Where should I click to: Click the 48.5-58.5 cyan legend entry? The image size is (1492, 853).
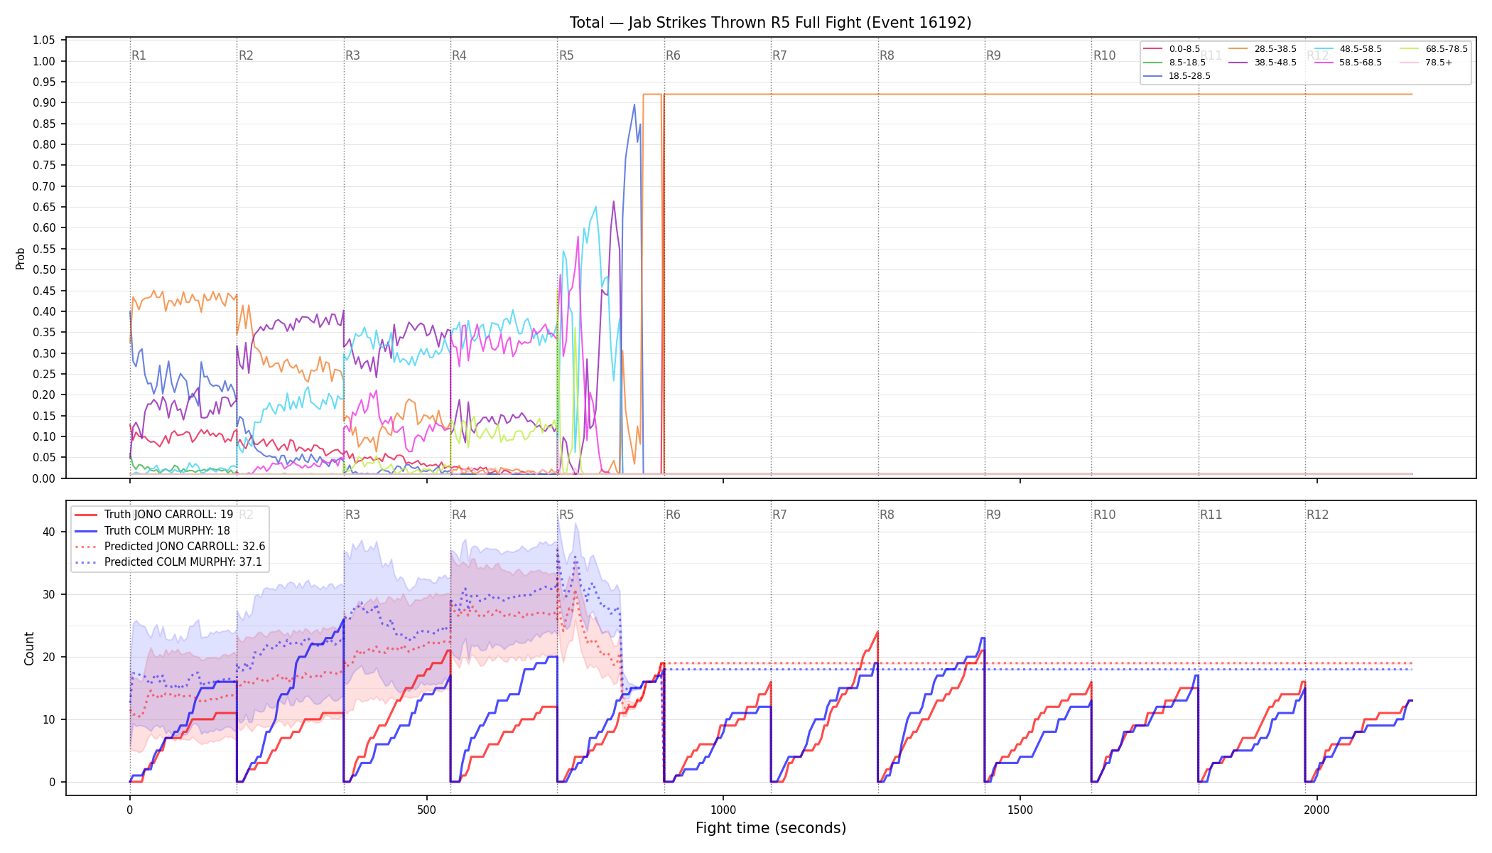[1348, 49]
